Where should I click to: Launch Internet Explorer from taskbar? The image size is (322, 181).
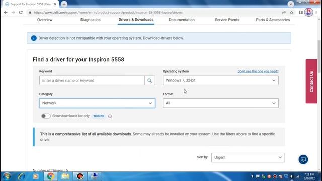point(21,176)
